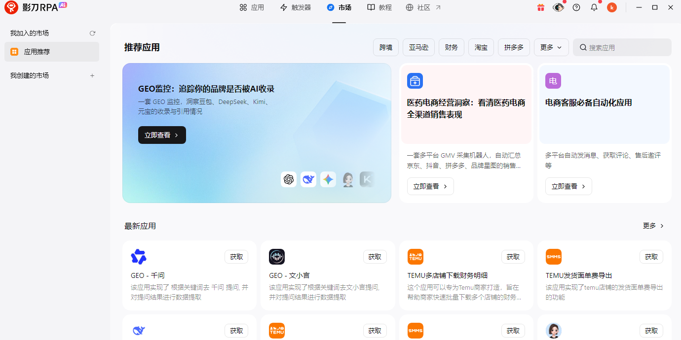Click the DeepSeek whale icon in banner
The height and width of the screenshot is (340, 681).
click(308, 179)
